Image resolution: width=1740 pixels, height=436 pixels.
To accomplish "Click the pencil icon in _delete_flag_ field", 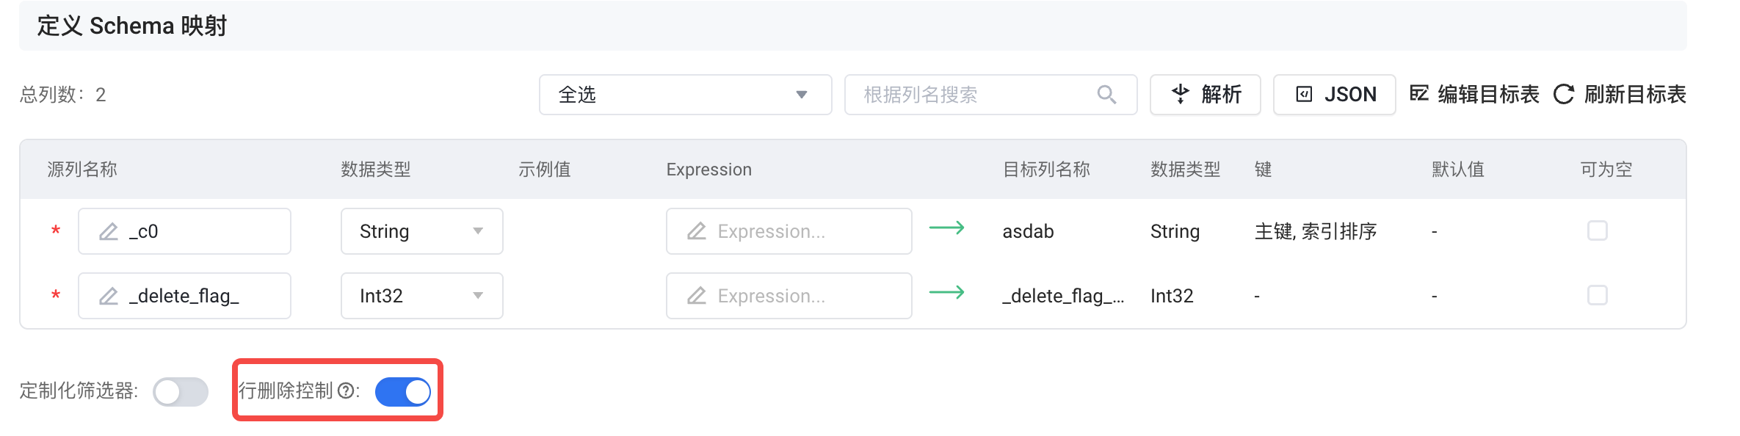I will point(109,296).
